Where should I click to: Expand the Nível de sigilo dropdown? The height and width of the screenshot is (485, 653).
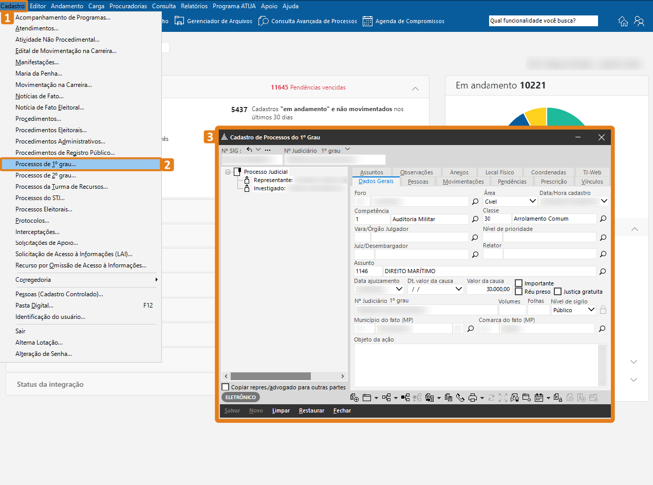[591, 310]
